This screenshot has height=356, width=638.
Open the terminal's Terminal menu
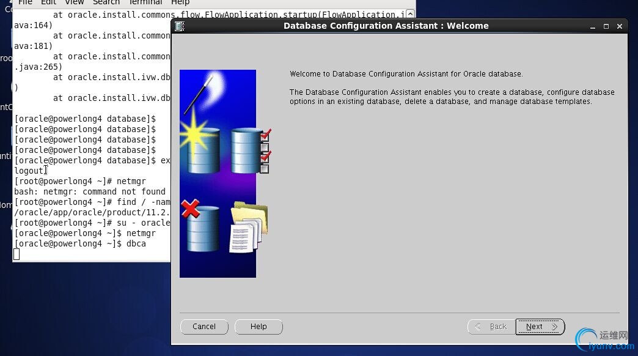pos(145,2)
